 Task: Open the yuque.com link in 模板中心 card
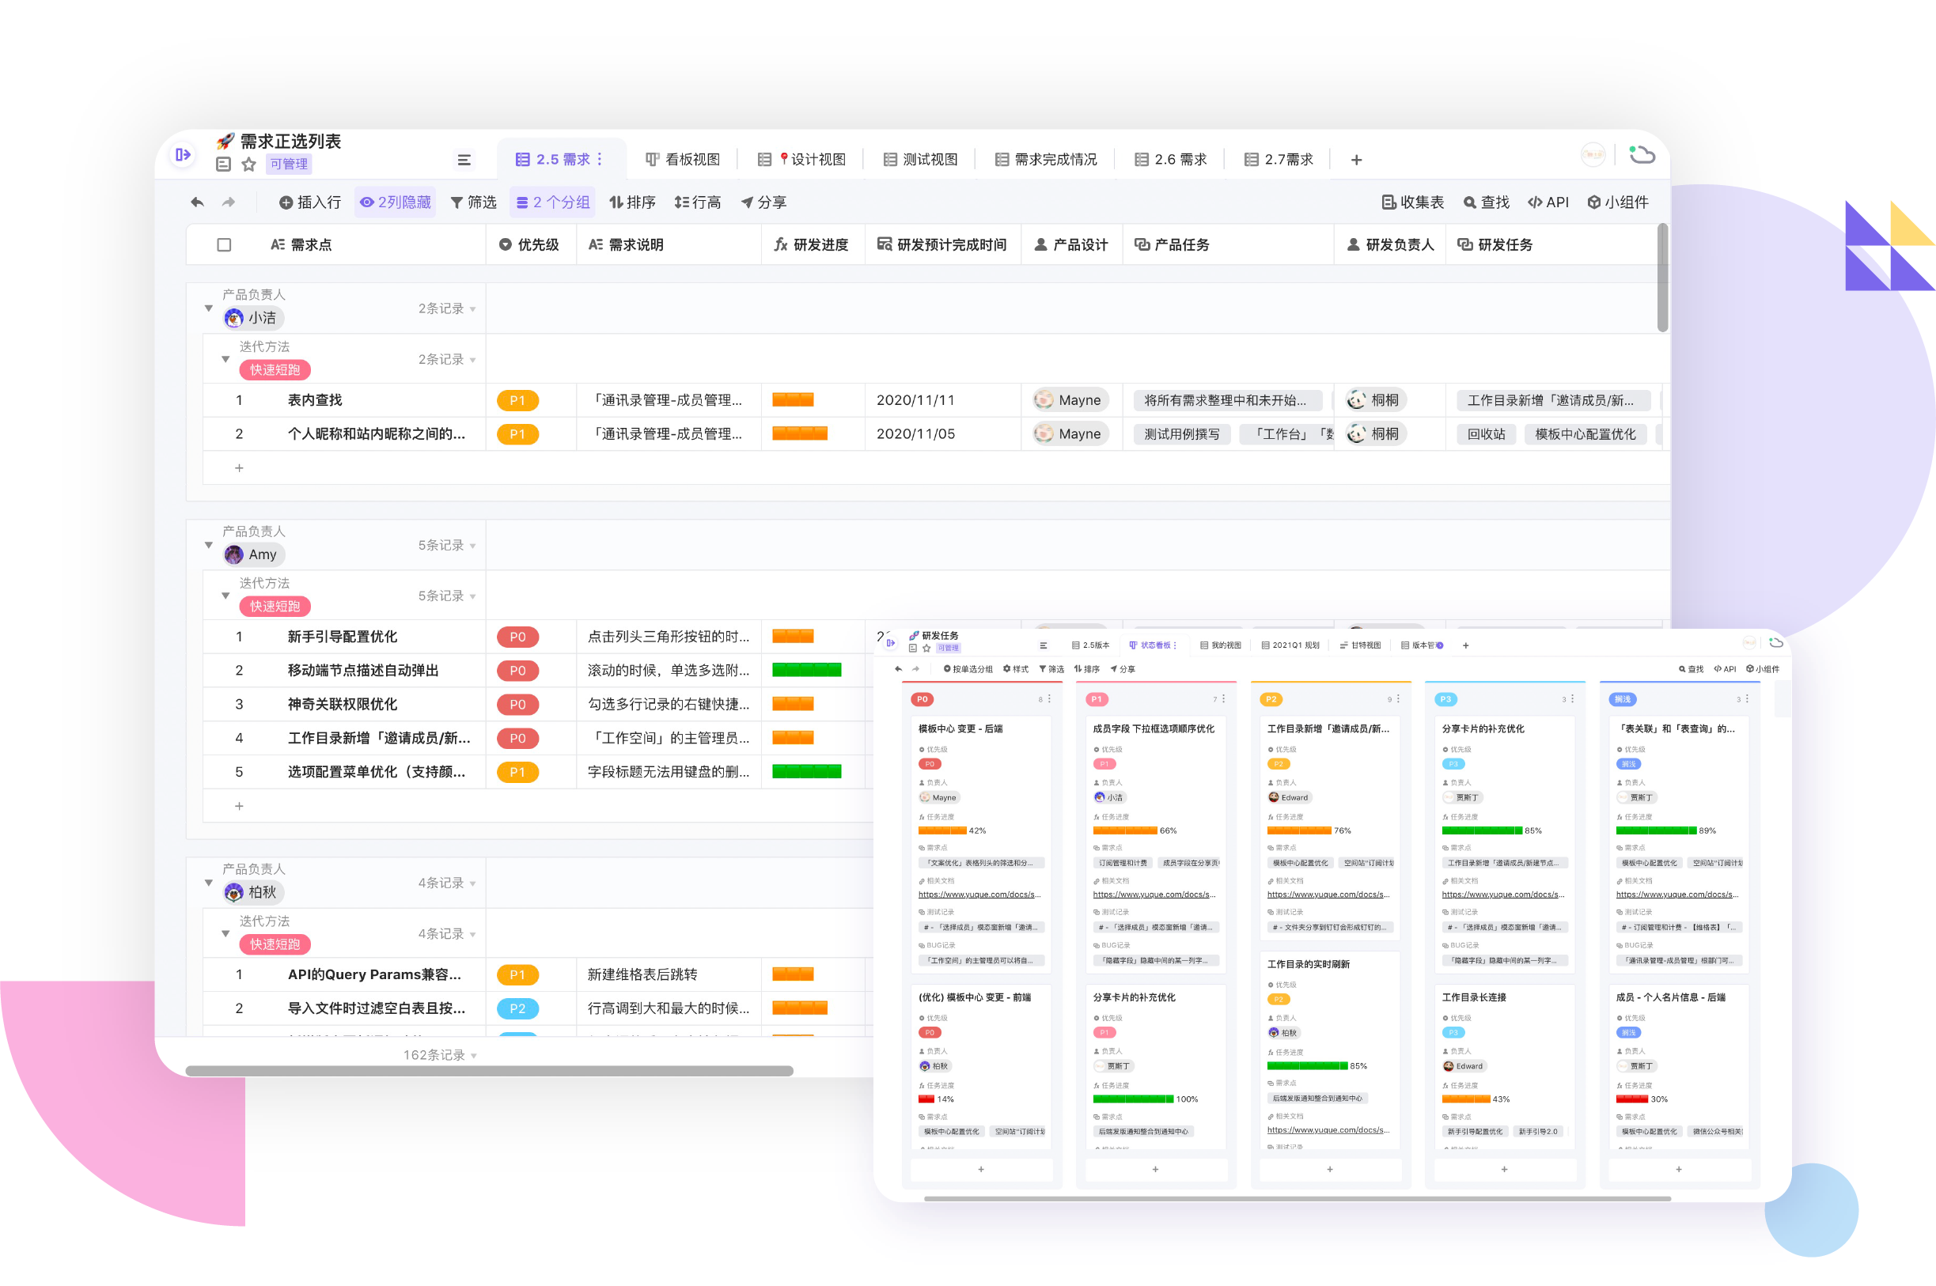[979, 895]
